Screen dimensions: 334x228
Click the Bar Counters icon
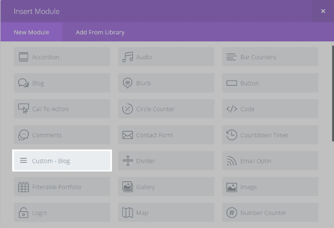pos(232,57)
